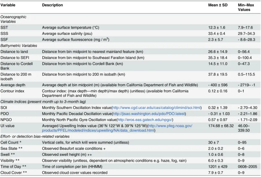Select the value '35.3 ± 18.4'
The image size is (261, 177).
tap(218, 58)
